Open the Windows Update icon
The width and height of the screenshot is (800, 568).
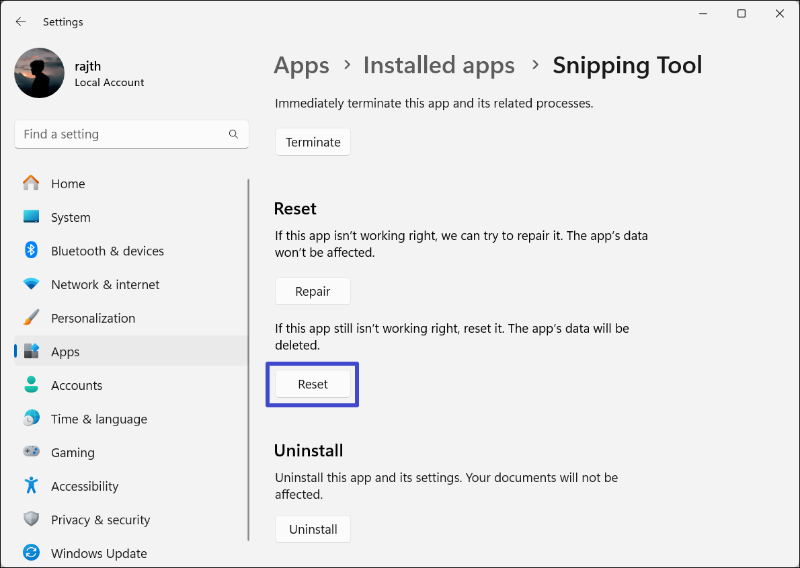31,553
